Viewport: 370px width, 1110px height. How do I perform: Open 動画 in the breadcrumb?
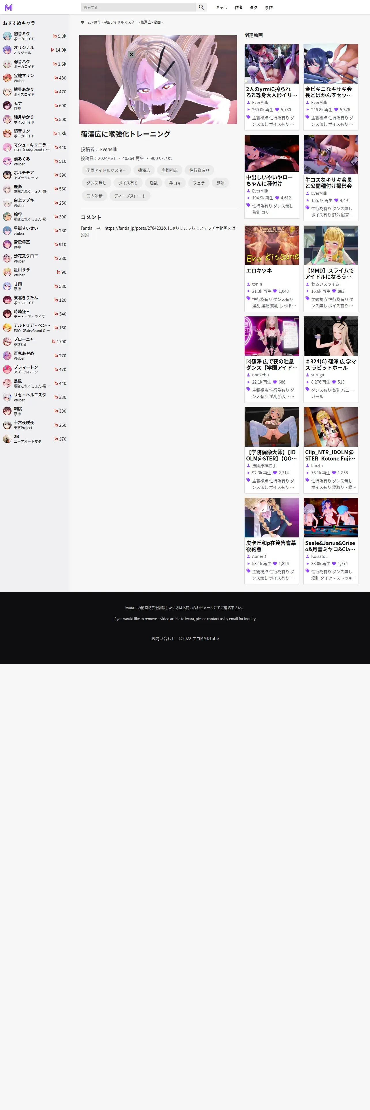point(157,22)
